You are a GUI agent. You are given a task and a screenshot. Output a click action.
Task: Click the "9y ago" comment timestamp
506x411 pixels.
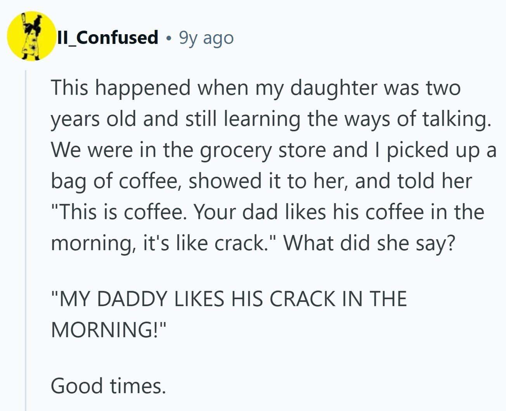[206, 38]
